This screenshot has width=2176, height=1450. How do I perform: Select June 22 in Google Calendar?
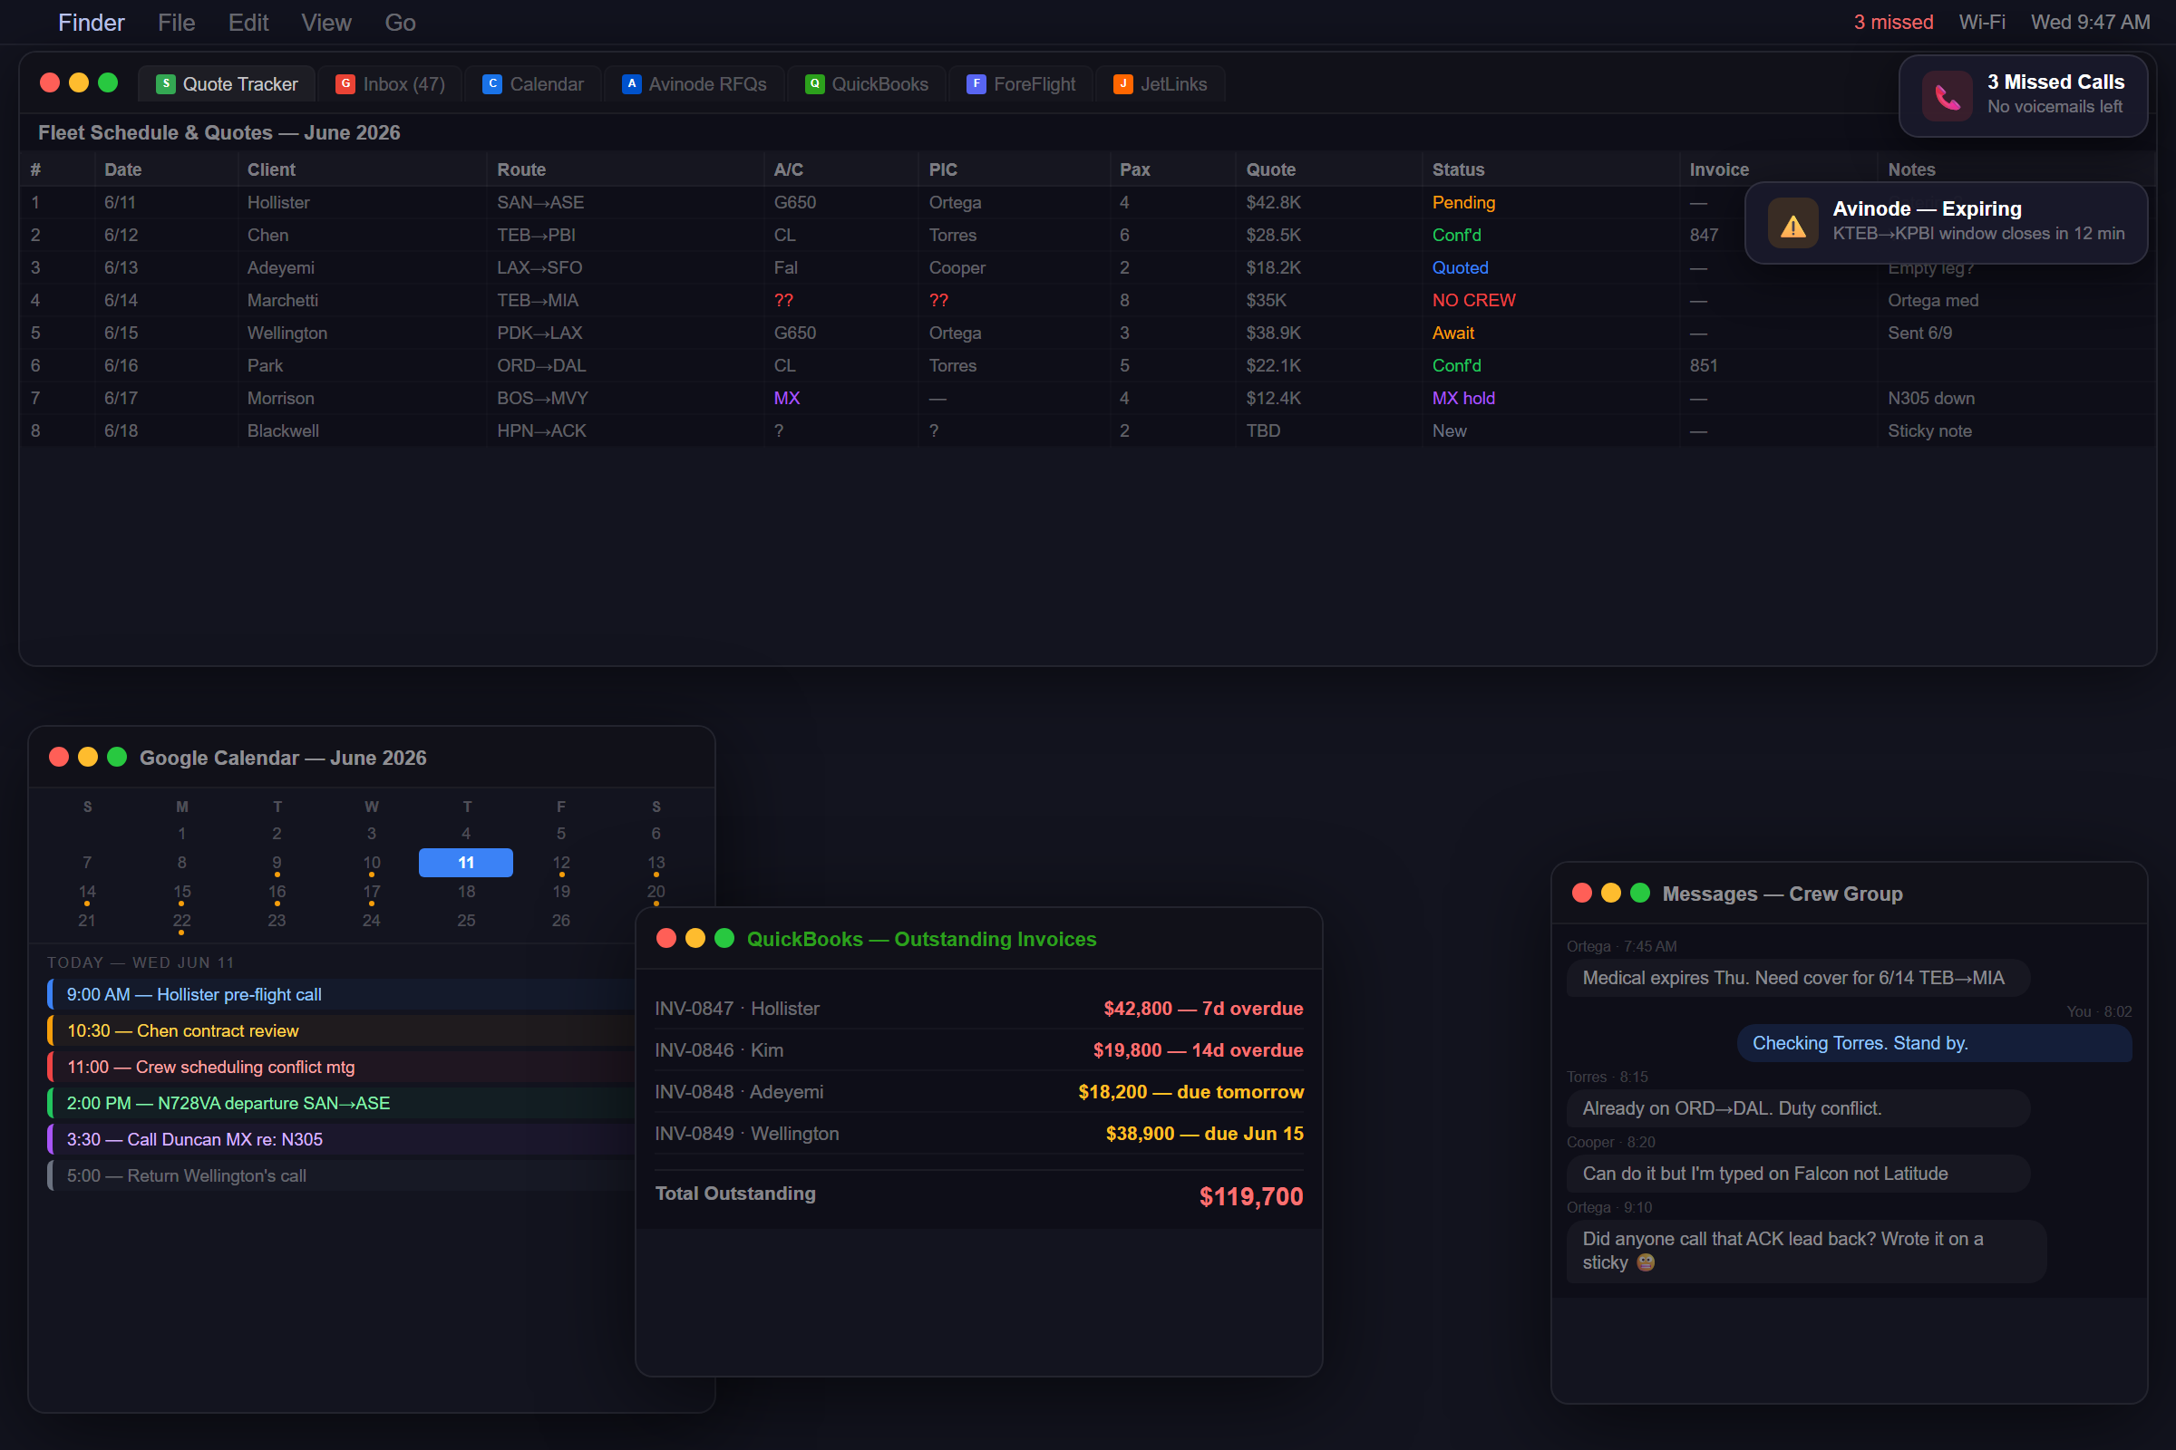tap(181, 921)
